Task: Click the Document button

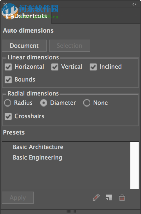Action: pos(24,46)
